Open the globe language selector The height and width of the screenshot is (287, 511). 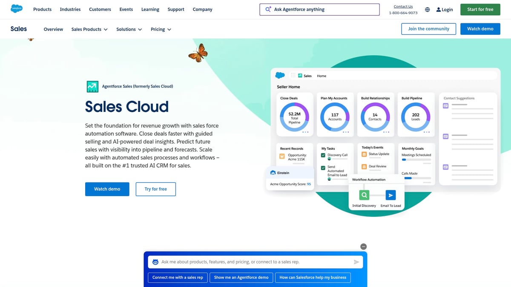pyautogui.click(x=428, y=9)
